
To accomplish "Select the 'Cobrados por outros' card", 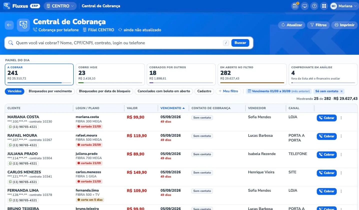I will pyautogui.click(x=181, y=74).
